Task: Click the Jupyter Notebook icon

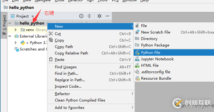Action: click(137, 59)
